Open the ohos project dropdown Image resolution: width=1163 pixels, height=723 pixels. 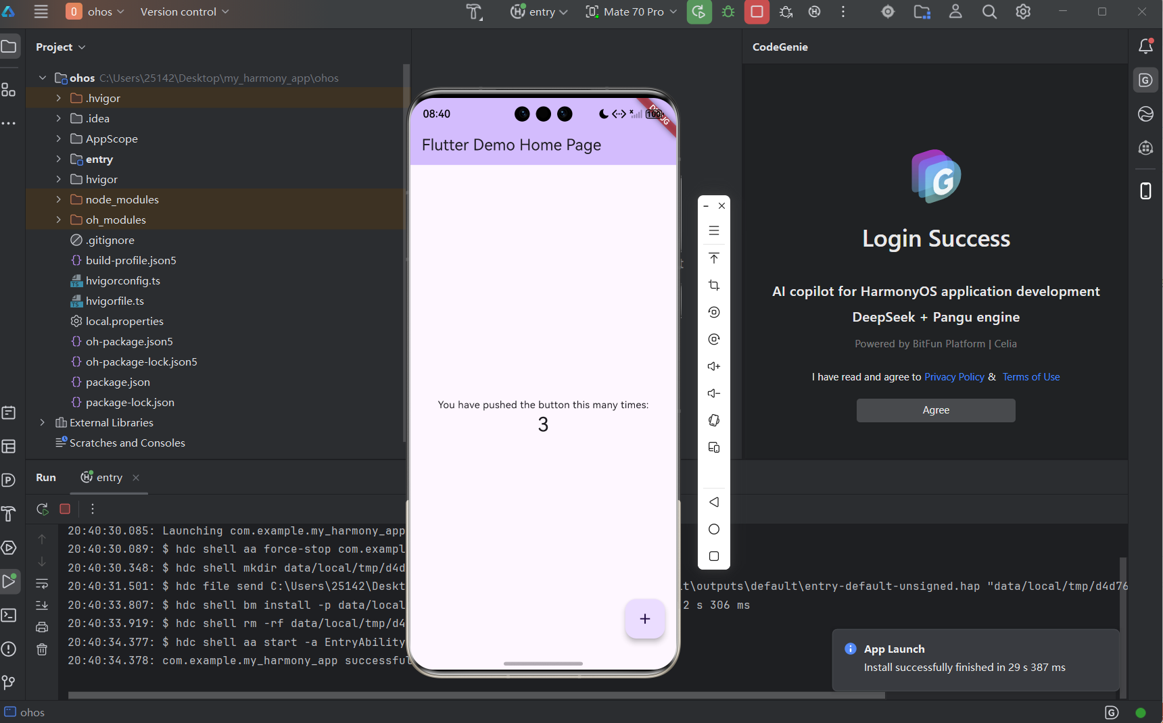click(x=95, y=11)
